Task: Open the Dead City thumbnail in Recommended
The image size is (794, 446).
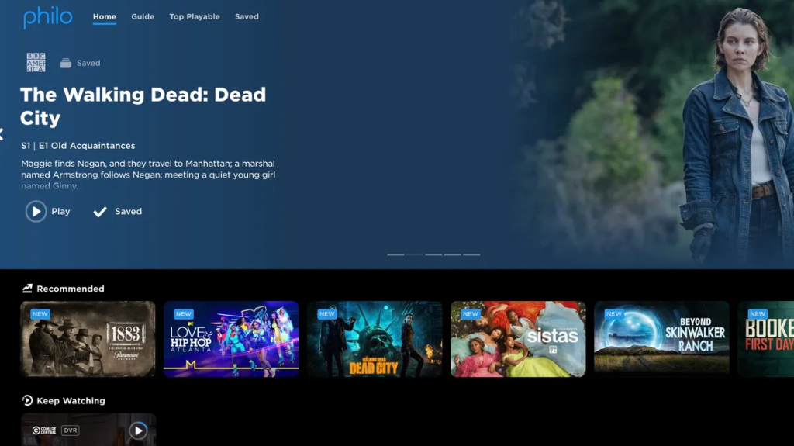Action: coord(375,339)
